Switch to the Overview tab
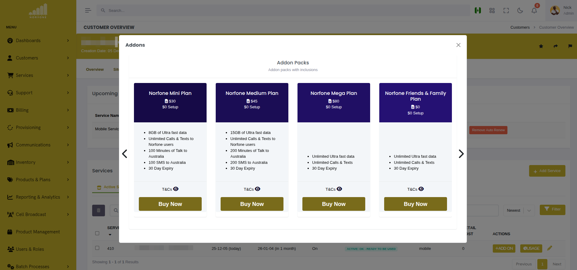This screenshot has width=577, height=270. [95, 70]
